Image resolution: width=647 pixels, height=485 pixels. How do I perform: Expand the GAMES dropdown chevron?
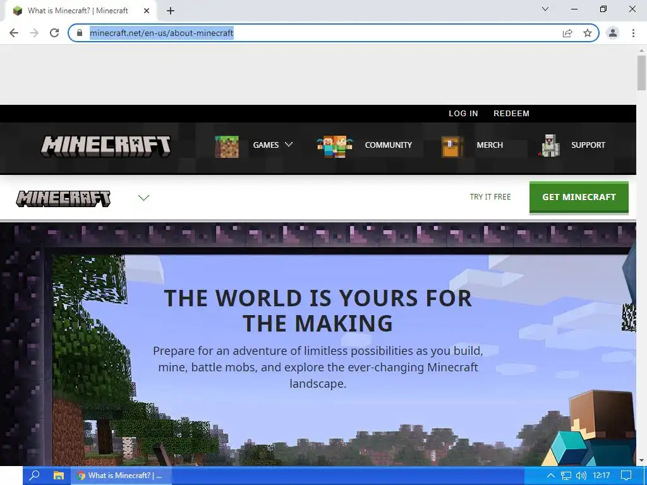click(x=289, y=145)
